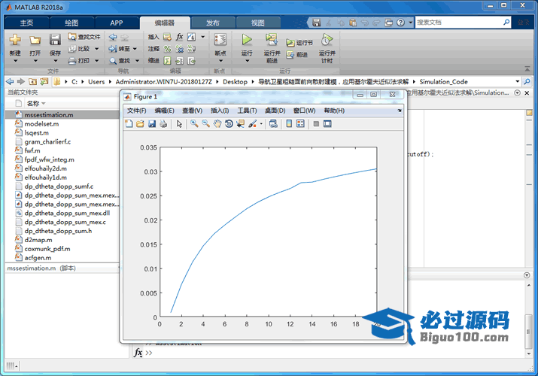
Task: Click the Print button in ribbon
Action: click(79, 61)
